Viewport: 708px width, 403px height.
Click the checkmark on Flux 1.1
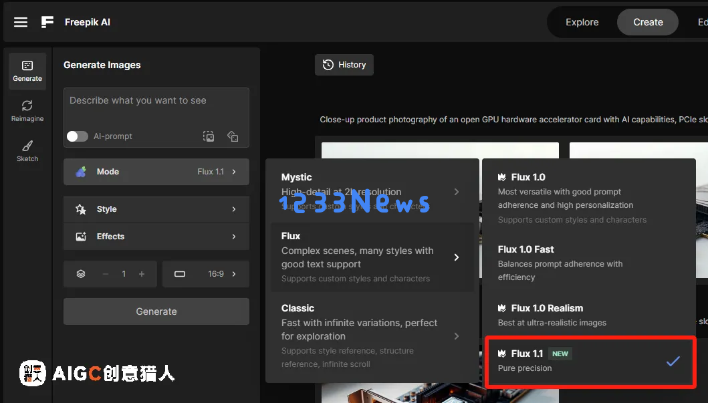(x=673, y=361)
